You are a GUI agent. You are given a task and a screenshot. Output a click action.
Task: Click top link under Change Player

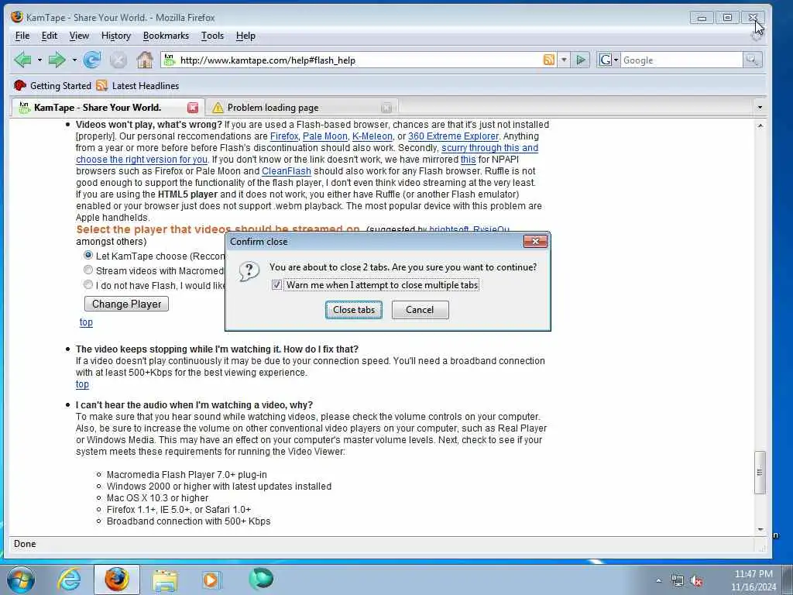(x=86, y=322)
